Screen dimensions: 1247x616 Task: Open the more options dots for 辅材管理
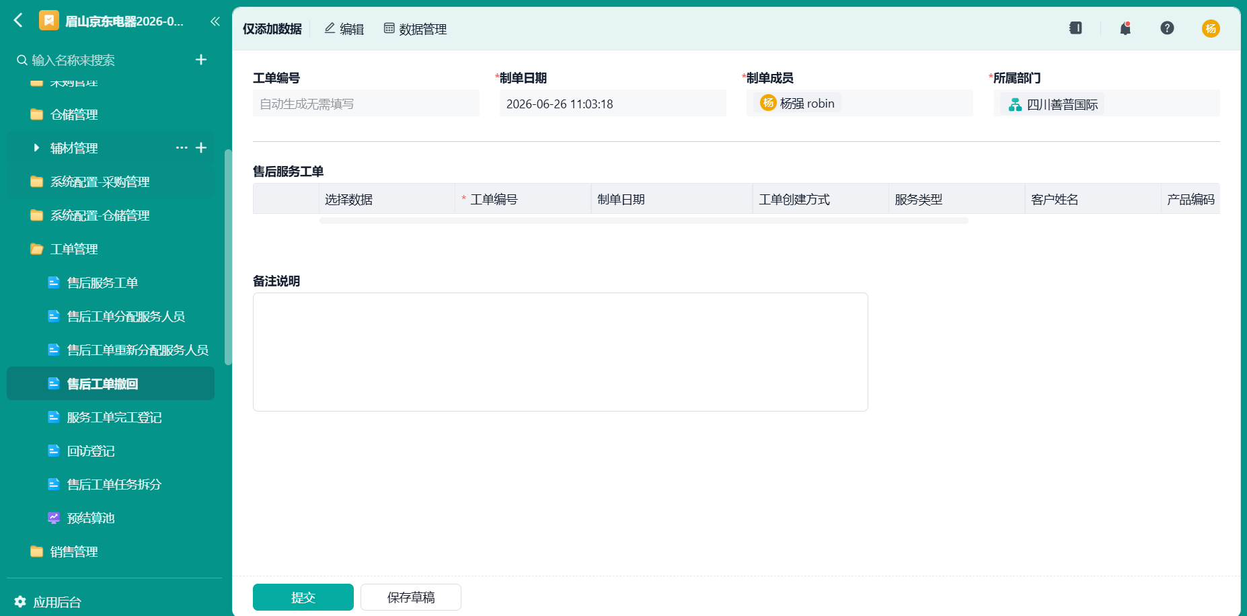pyautogui.click(x=182, y=148)
